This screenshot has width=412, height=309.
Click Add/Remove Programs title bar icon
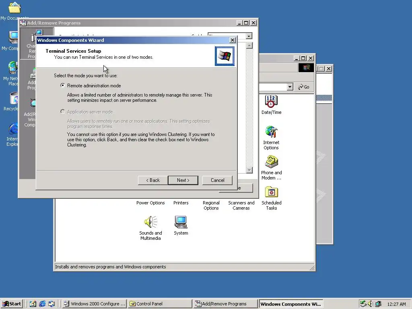pos(23,23)
